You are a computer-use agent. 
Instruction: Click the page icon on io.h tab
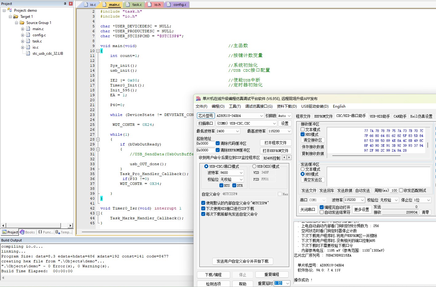click(x=150, y=5)
